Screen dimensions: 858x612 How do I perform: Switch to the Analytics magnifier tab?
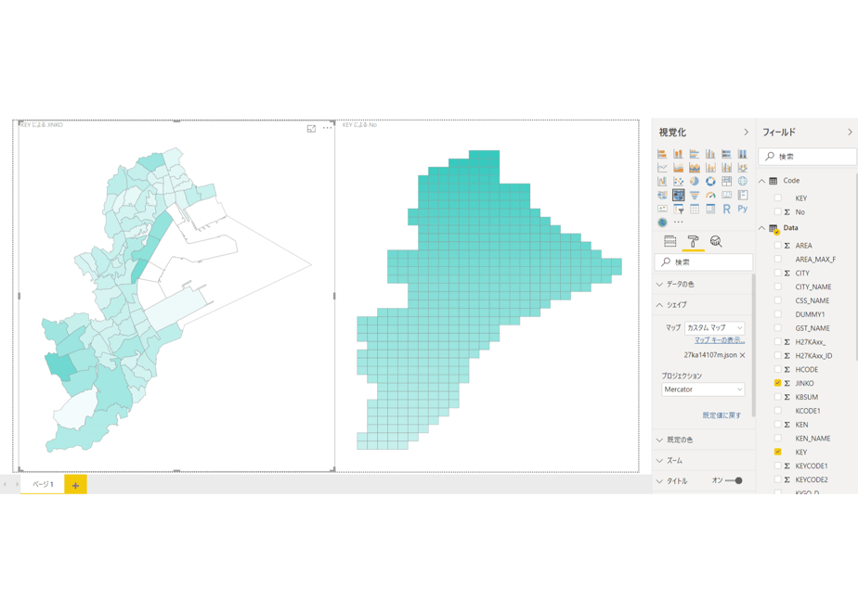coord(716,241)
